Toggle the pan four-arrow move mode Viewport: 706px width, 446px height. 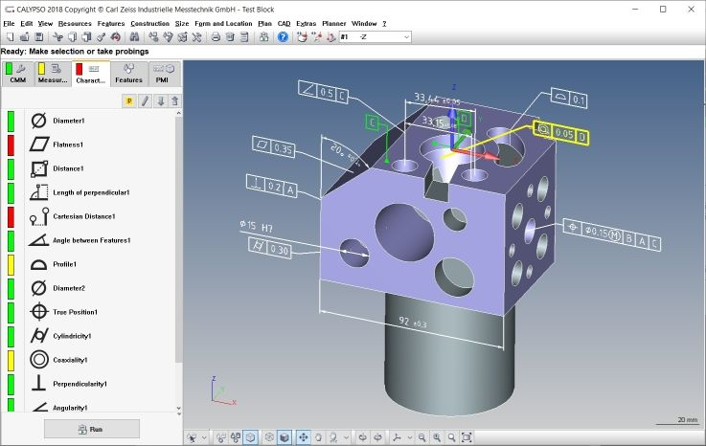pos(304,437)
